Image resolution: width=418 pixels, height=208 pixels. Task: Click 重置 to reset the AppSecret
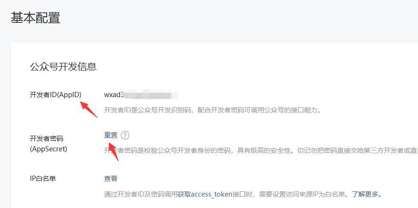[x=111, y=135]
